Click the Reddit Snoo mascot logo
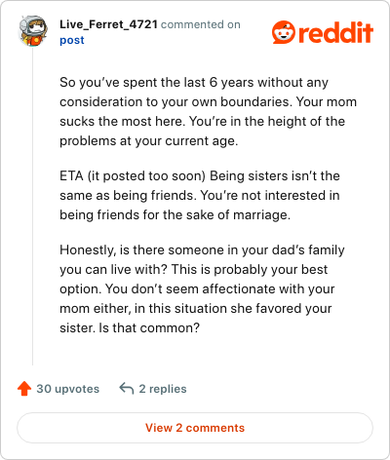 coord(284,32)
